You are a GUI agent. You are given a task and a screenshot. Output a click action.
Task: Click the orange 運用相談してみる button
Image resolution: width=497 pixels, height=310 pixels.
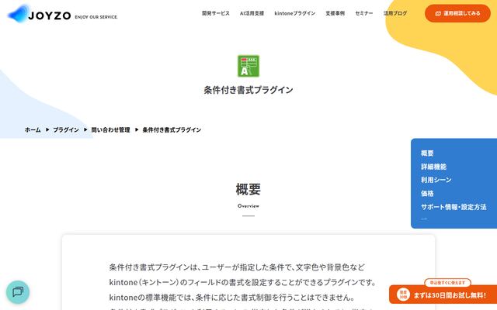[457, 13]
